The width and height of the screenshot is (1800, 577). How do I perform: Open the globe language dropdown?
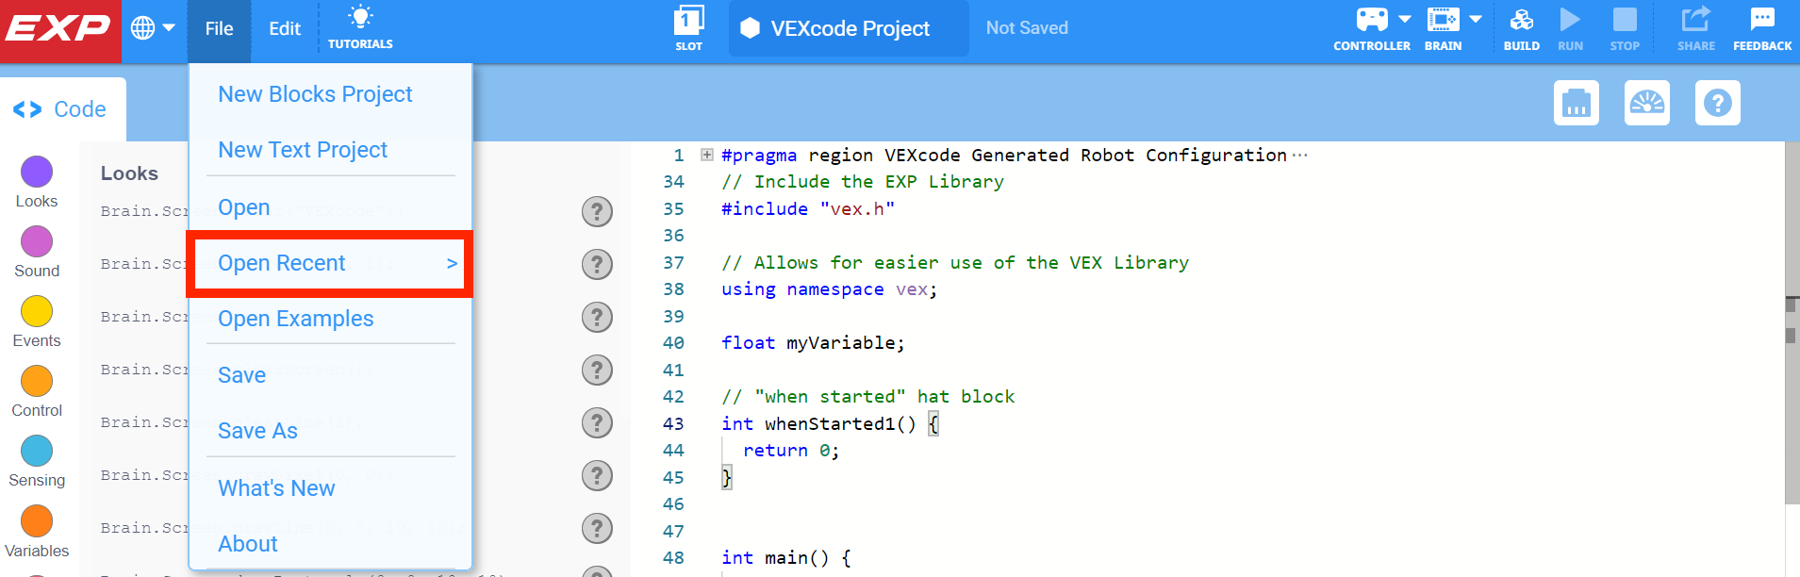point(154,28)
